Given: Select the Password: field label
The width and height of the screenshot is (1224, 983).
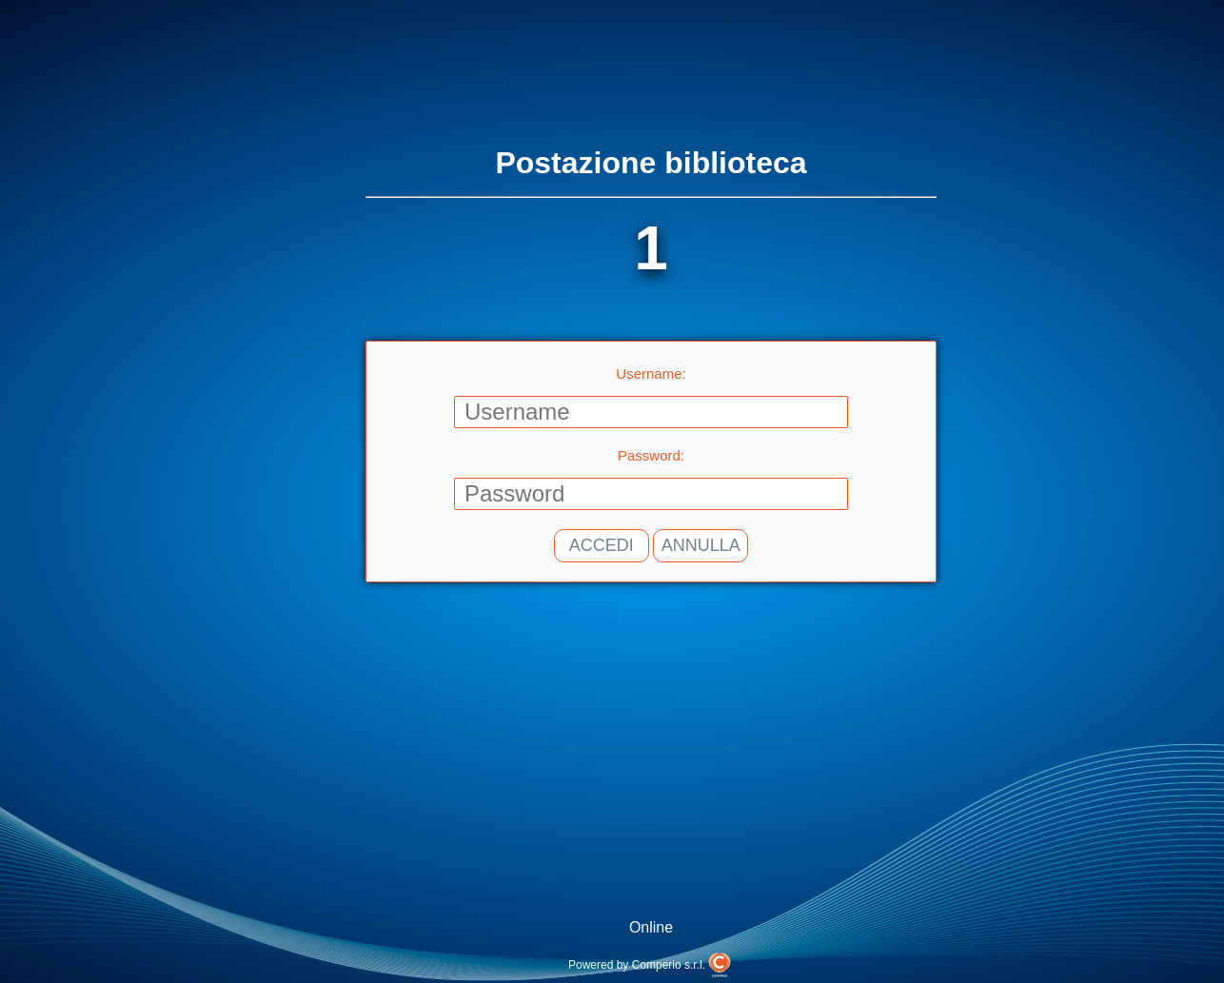Looking at the screenshot, I should pos(650,455).
